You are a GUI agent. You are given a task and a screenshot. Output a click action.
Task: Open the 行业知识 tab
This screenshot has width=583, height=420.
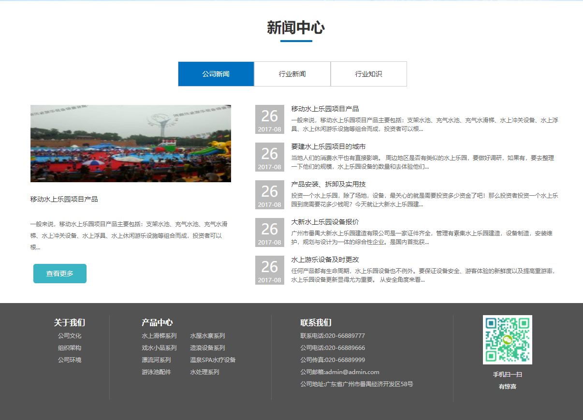point(368,74)
